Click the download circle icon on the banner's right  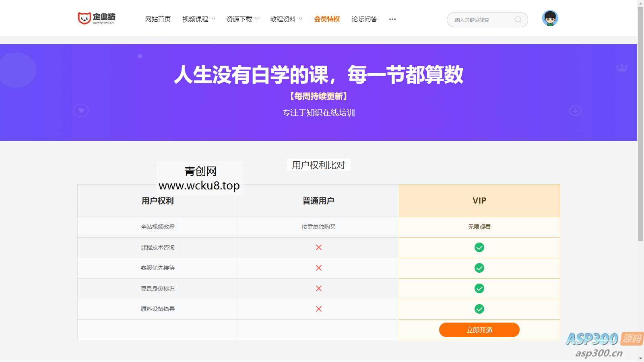[575, 110]
